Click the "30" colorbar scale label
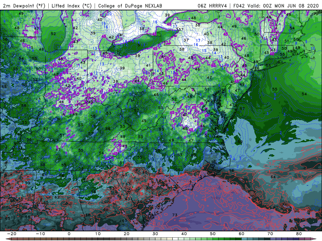322x241 pixels. [x=155, y=234]
